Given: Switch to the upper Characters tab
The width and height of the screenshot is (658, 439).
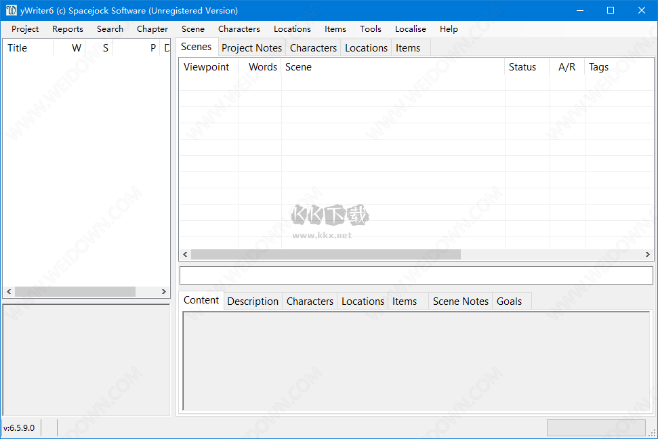Looking at the screenshot, I should 313,48.
